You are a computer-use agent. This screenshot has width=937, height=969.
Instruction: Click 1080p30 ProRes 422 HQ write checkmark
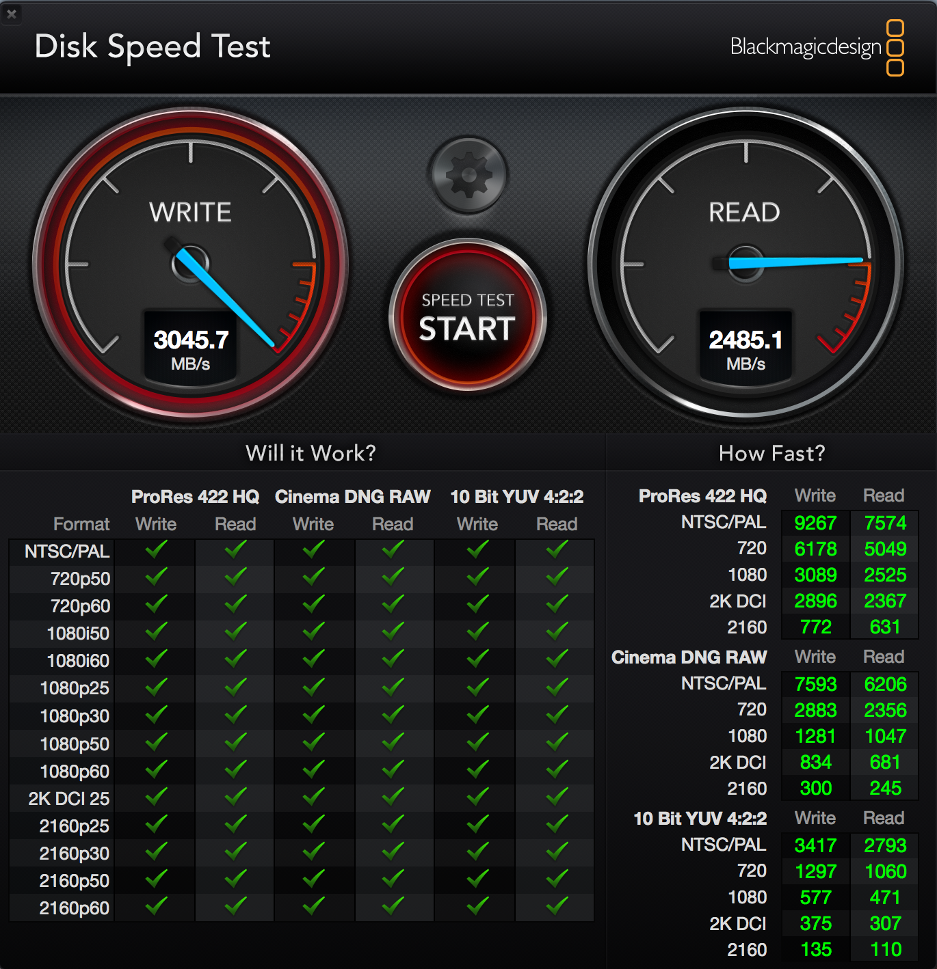(156, 714)
